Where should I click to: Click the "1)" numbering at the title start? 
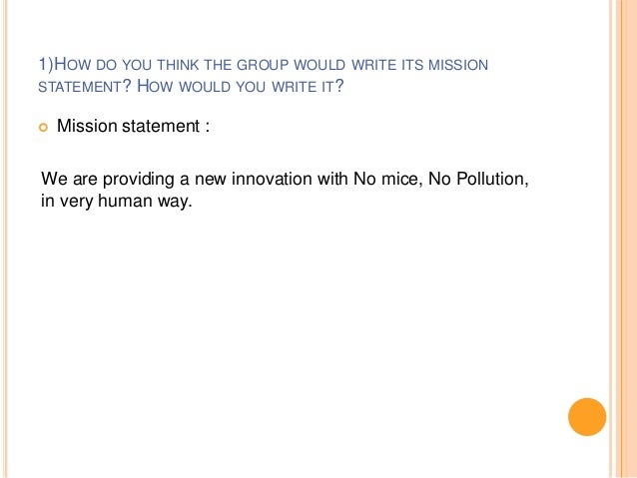pyautogui.click(x=46, y=64)
